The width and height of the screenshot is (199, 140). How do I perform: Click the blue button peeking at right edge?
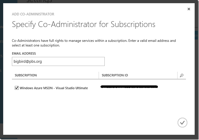[197, 35]
